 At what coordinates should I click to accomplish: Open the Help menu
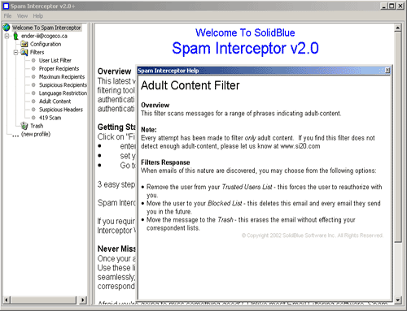(x=38, y=16)
